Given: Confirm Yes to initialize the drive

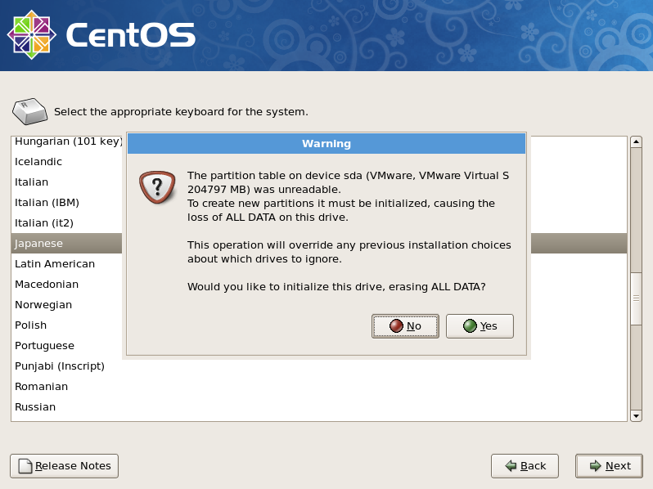Looking at the screenshot, I should pyautogui.click(x=480, y=325).
